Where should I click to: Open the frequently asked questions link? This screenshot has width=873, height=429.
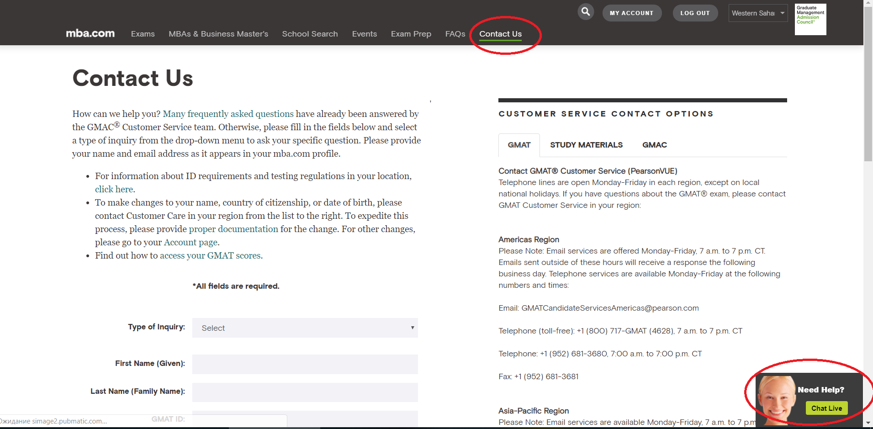(228, 114)
